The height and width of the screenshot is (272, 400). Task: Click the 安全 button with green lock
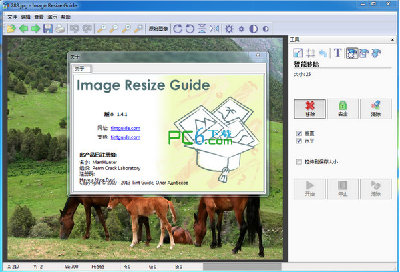(343, 109)
